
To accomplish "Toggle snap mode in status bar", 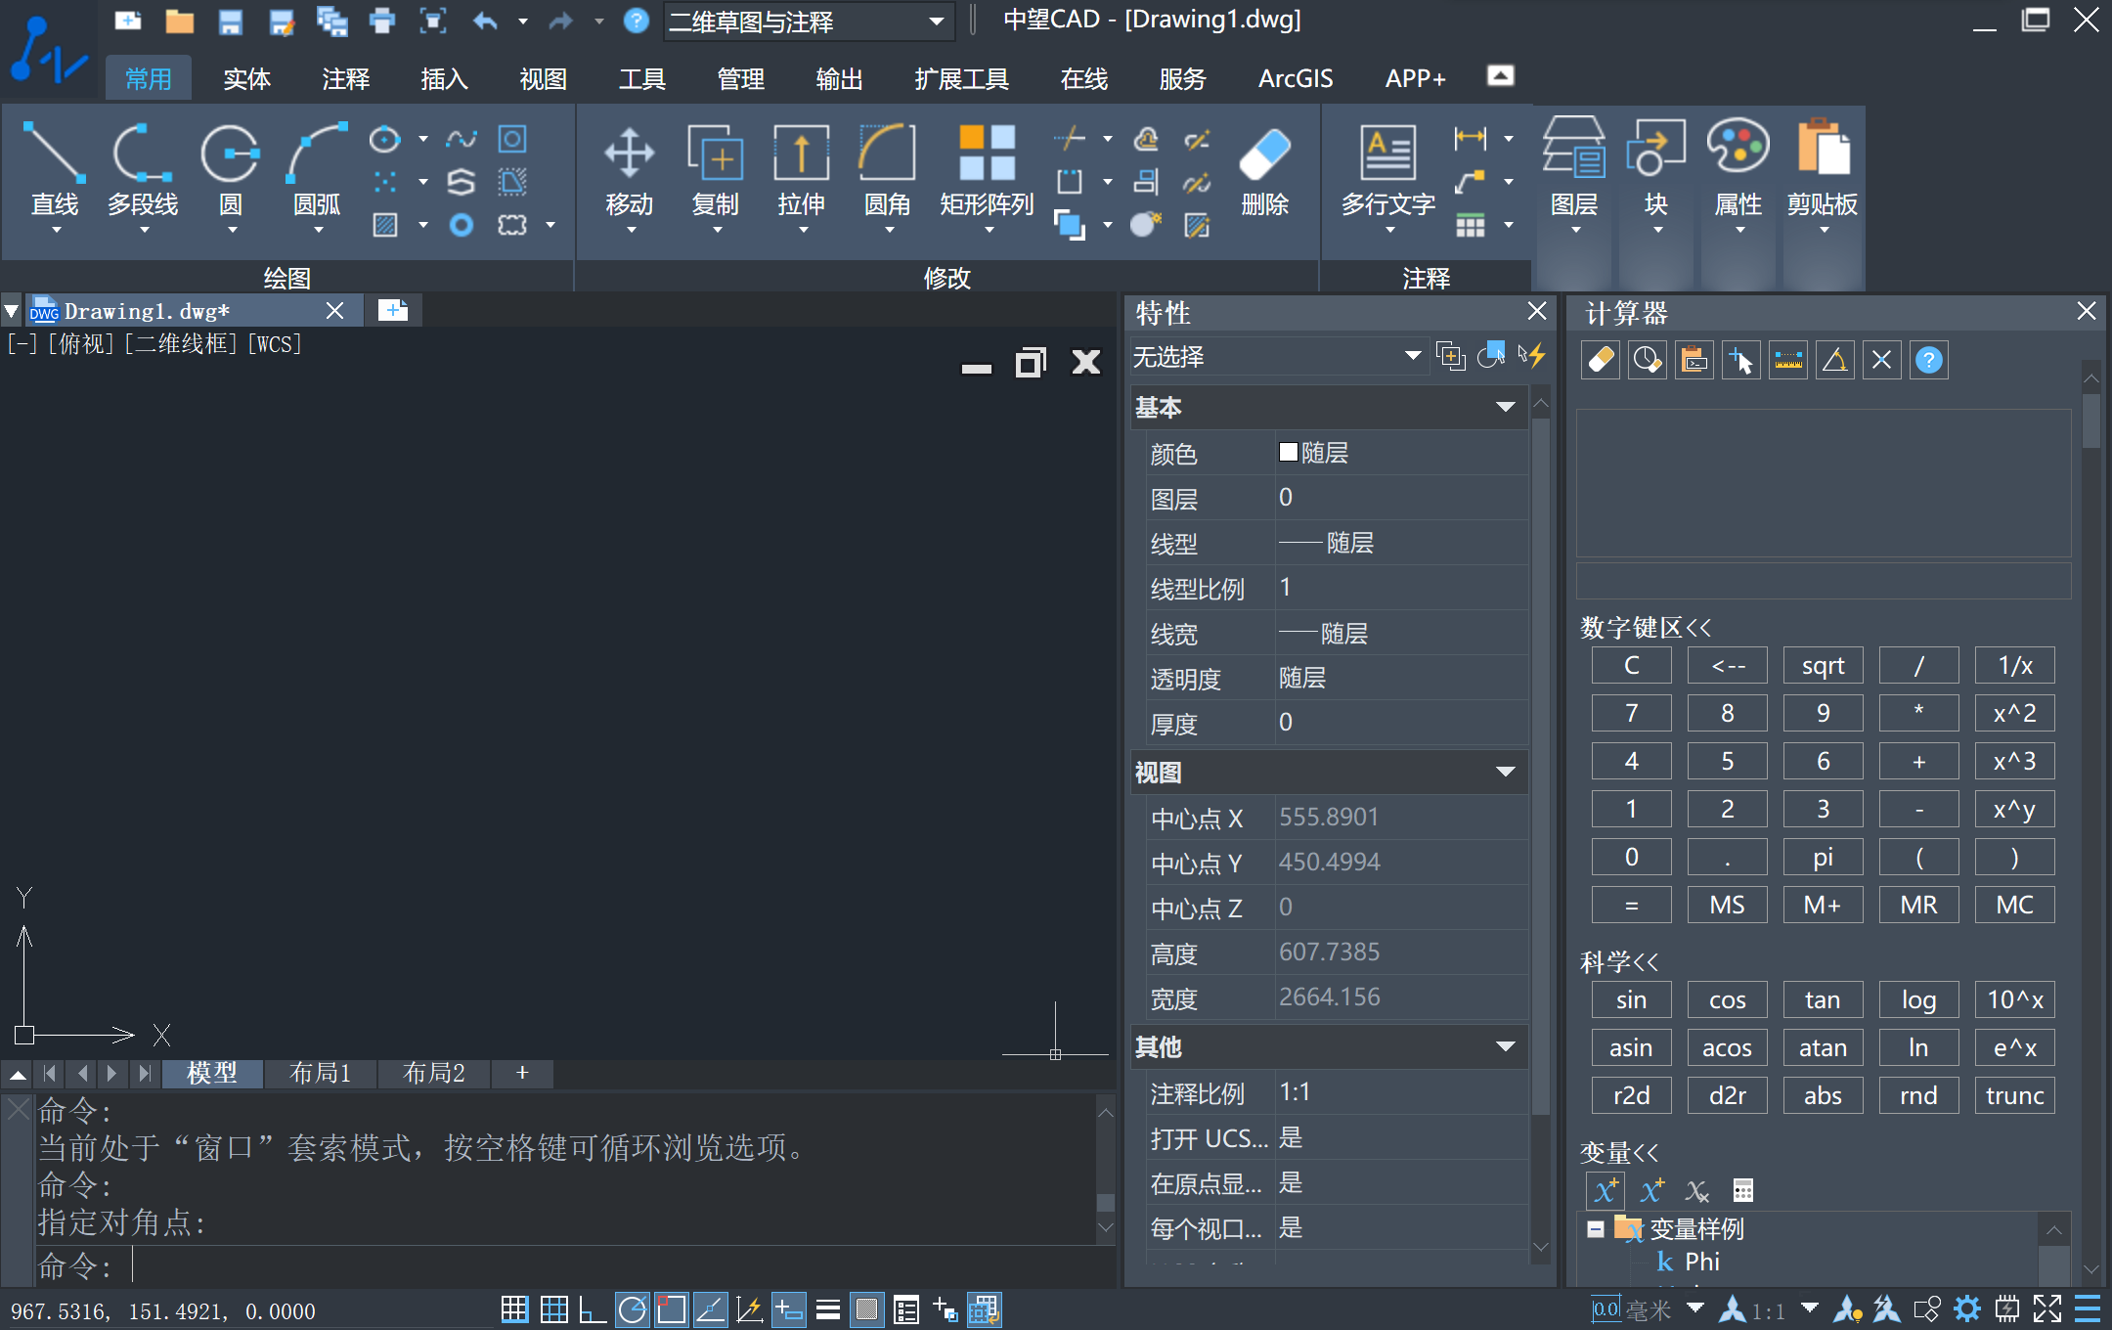I will (x=515, y=1309).
